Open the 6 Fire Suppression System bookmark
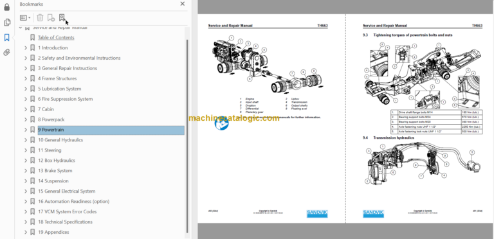 65,99
